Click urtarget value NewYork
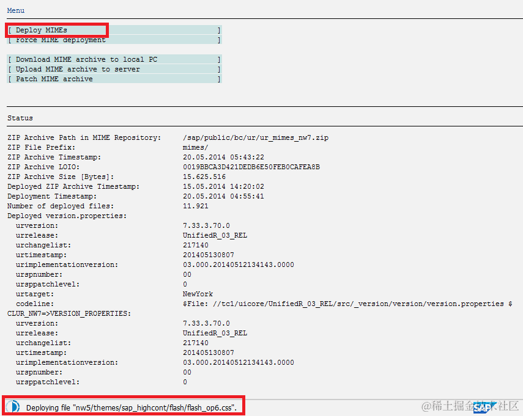Image resolution: width=523 pixels, height=416 pixels. pos(198,294)
